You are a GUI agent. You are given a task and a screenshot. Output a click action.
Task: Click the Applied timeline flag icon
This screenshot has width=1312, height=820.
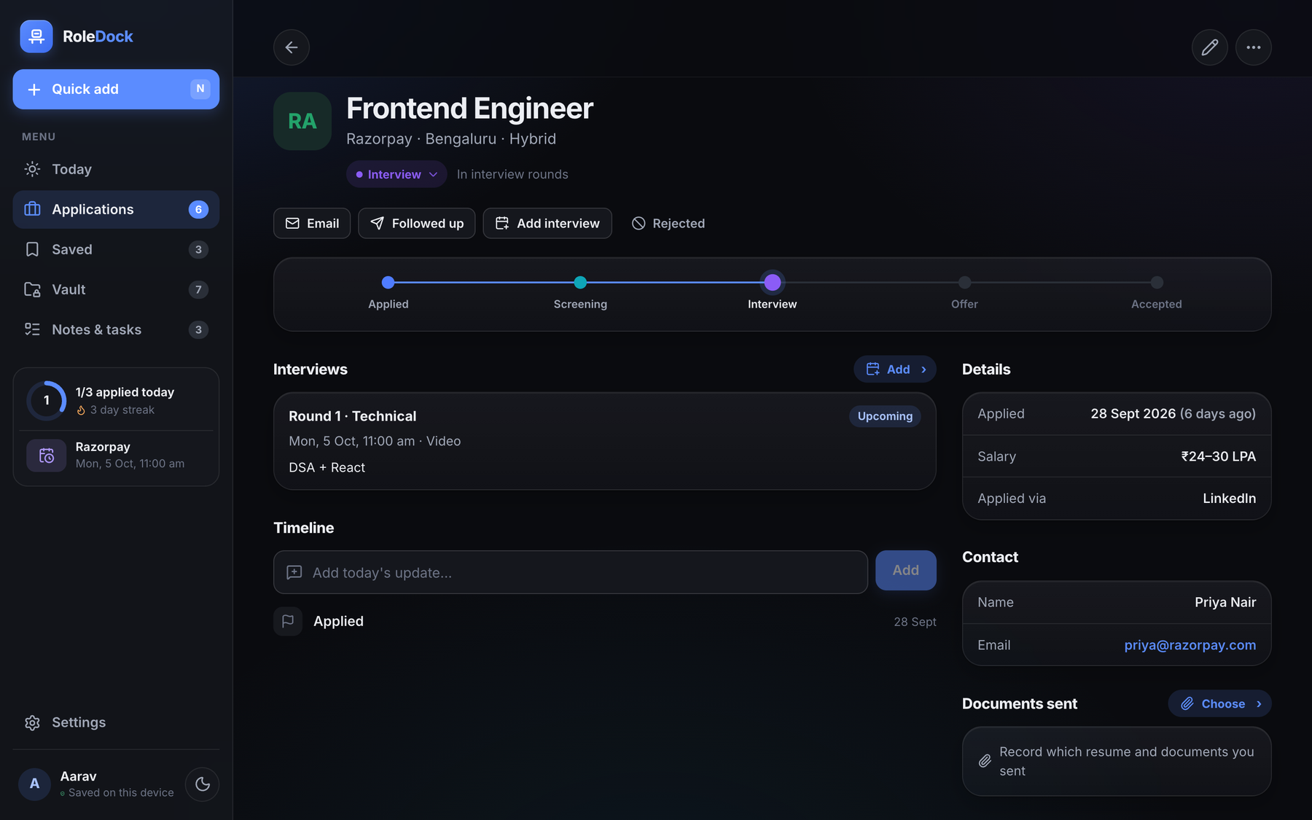click(x=288, y=621)
